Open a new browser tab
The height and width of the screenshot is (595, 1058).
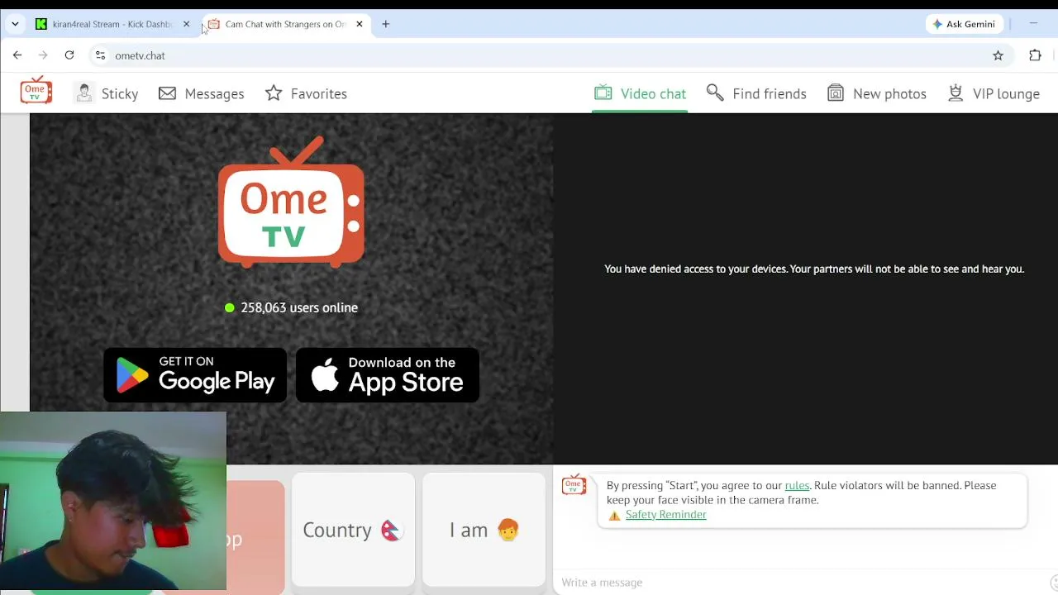coord(385,24)
